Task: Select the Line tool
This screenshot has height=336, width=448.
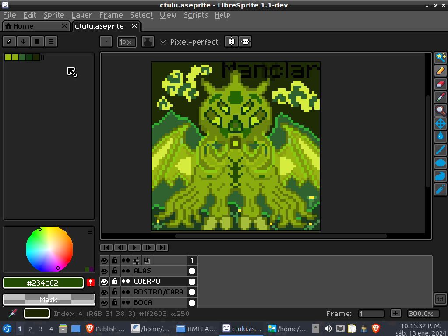Action: click(440, 149)
